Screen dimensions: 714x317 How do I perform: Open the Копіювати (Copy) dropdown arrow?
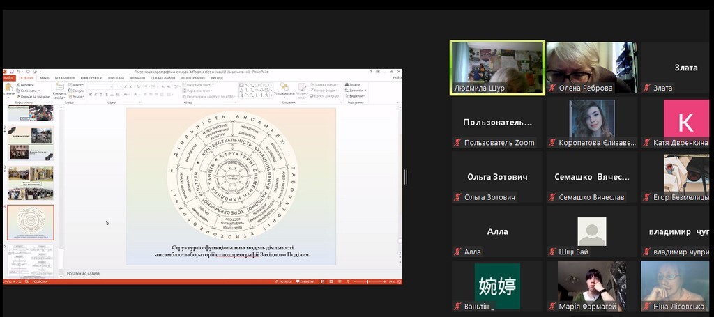[39, 91]
